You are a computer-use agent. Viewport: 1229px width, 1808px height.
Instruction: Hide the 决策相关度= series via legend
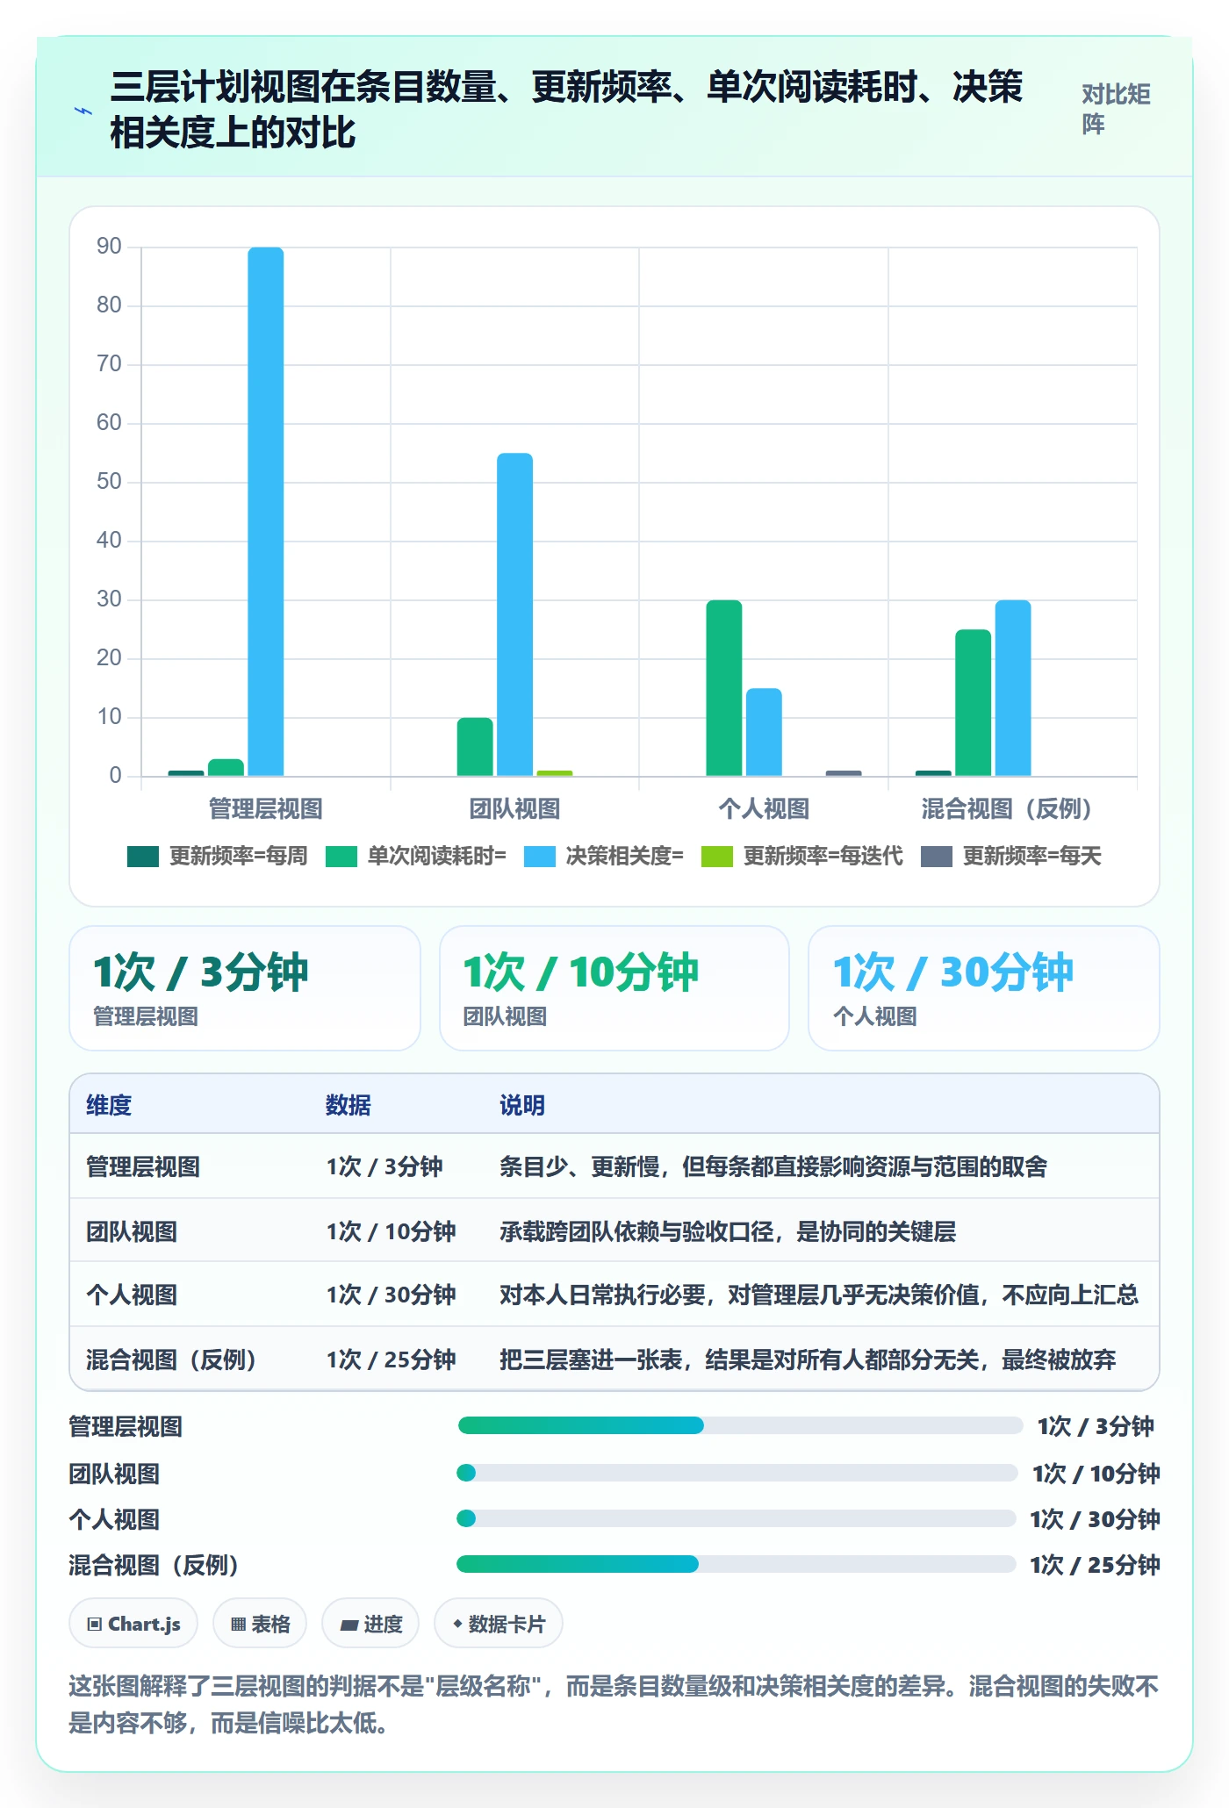pos(603,856)
